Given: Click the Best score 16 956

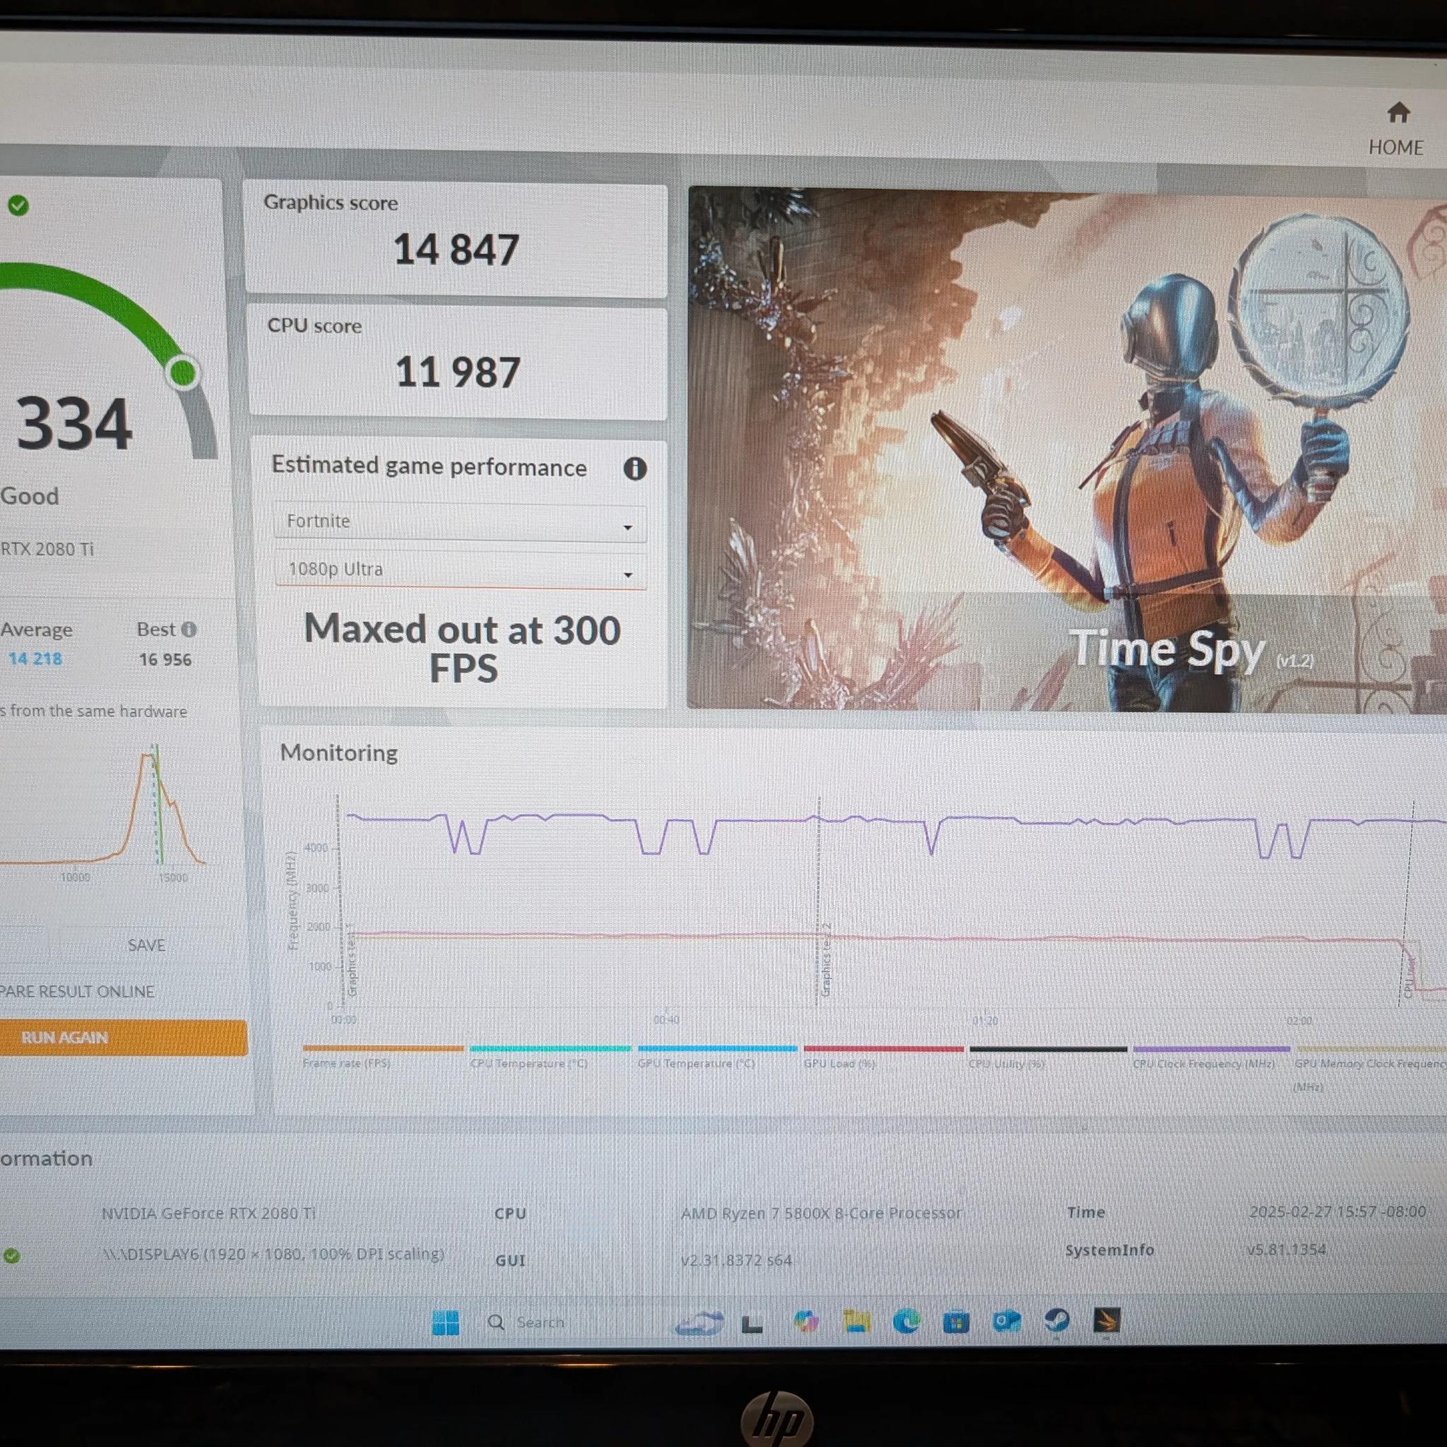Looking at the screenshot, I should coord(165,660).
